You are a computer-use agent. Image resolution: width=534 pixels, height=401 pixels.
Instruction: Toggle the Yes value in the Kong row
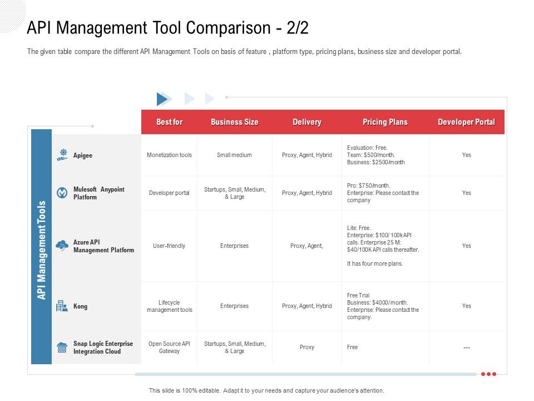coord(467,306)
